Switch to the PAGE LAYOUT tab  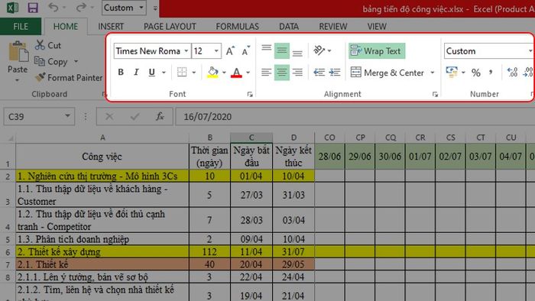170,27
